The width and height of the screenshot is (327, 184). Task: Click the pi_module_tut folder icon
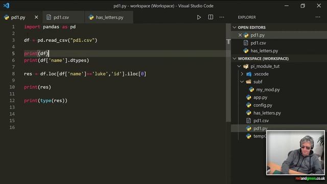coord(246,66)
